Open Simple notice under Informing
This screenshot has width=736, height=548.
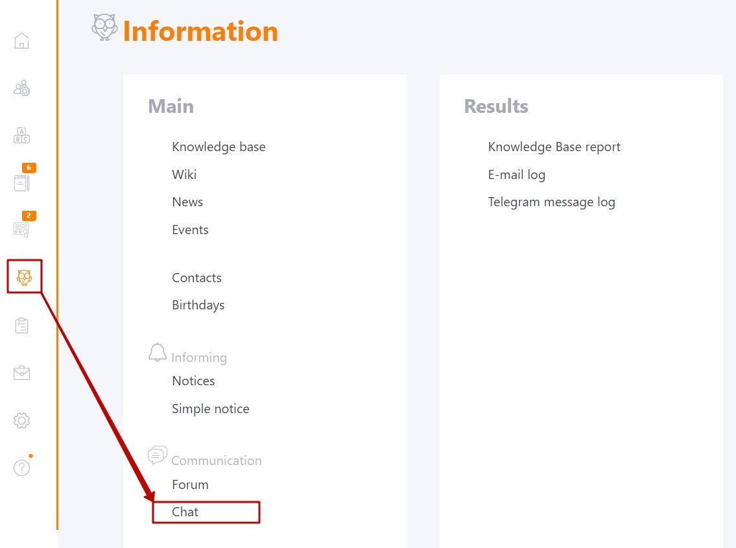(210, 409)
